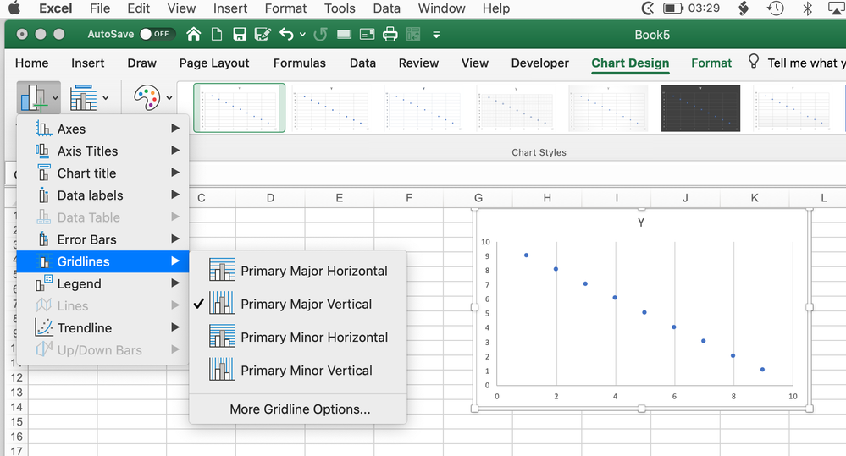Open the View ribbon tab
The width and height of the screenshot is (846, 456).
(475, 63)
